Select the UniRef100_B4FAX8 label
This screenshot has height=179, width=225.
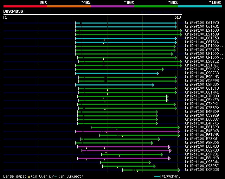tap(202, 131)
